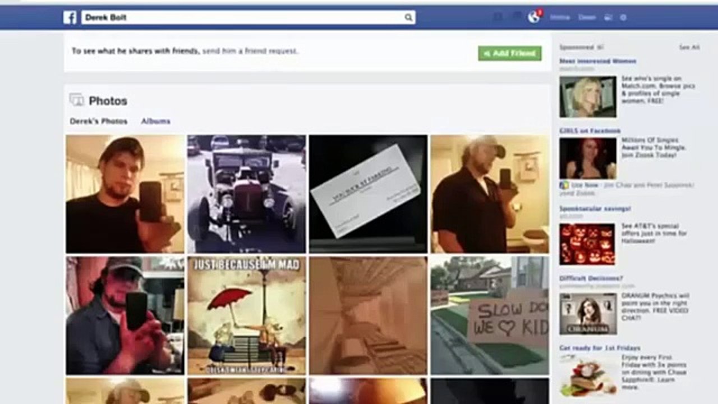Open the account settings gear icon

point(623,17)
